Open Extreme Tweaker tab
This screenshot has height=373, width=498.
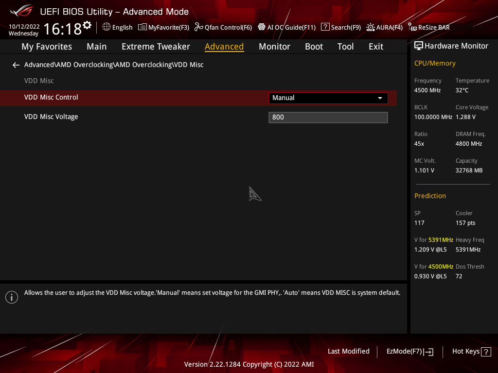point(156,46)
